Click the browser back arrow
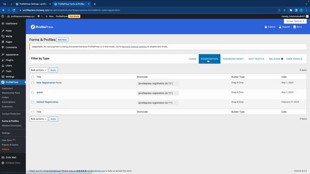Viewport: 310px width, 174px height. coord(3,10)
